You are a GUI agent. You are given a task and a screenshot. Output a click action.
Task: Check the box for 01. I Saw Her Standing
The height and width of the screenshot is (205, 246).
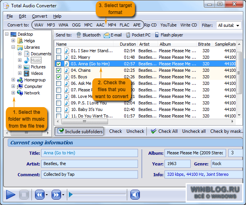coord(59,51)
